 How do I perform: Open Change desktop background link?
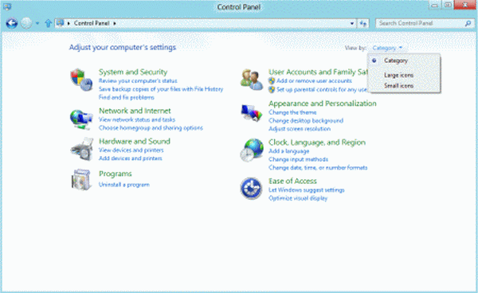[x=306, y=120]
